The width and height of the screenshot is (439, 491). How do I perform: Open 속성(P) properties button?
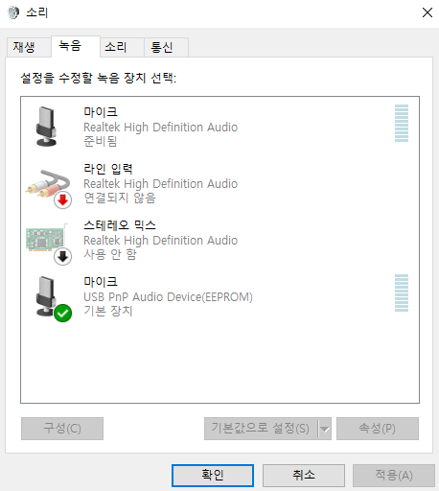(378, 429)
